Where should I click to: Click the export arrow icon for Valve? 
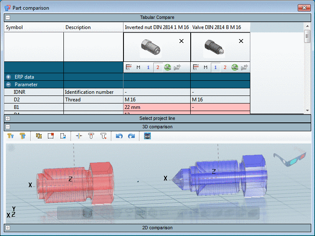tap(244, 67)
